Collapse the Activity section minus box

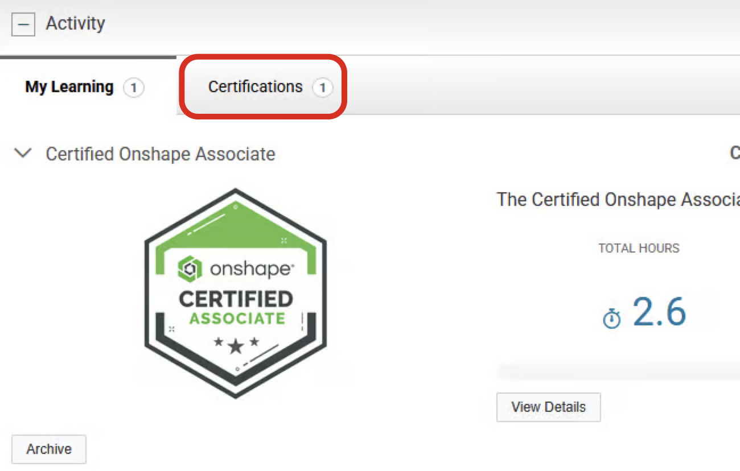(23, 24)
